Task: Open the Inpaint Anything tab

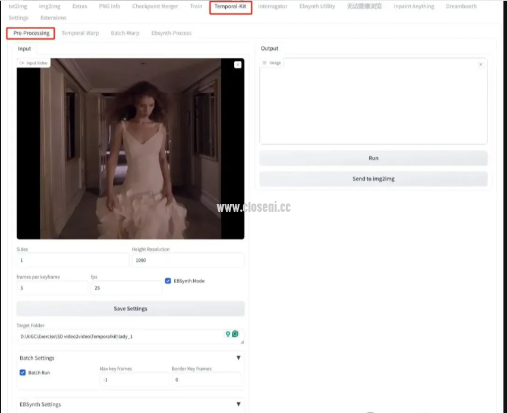Action: coord(414,6)
